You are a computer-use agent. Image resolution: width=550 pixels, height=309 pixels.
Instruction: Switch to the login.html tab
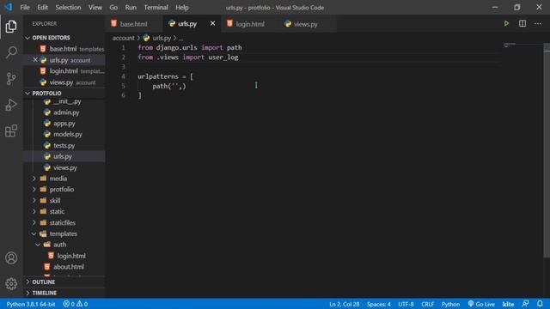(x=250, y=24)
